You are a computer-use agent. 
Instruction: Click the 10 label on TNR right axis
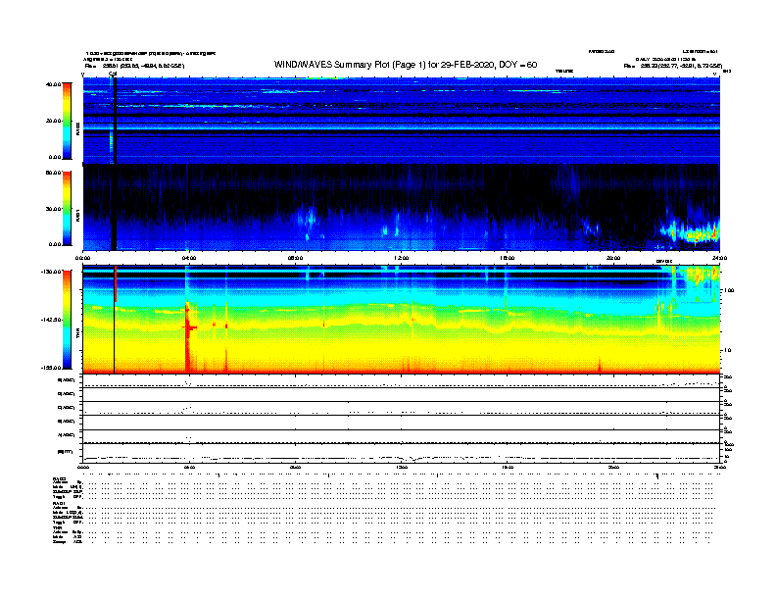[727, 351]
